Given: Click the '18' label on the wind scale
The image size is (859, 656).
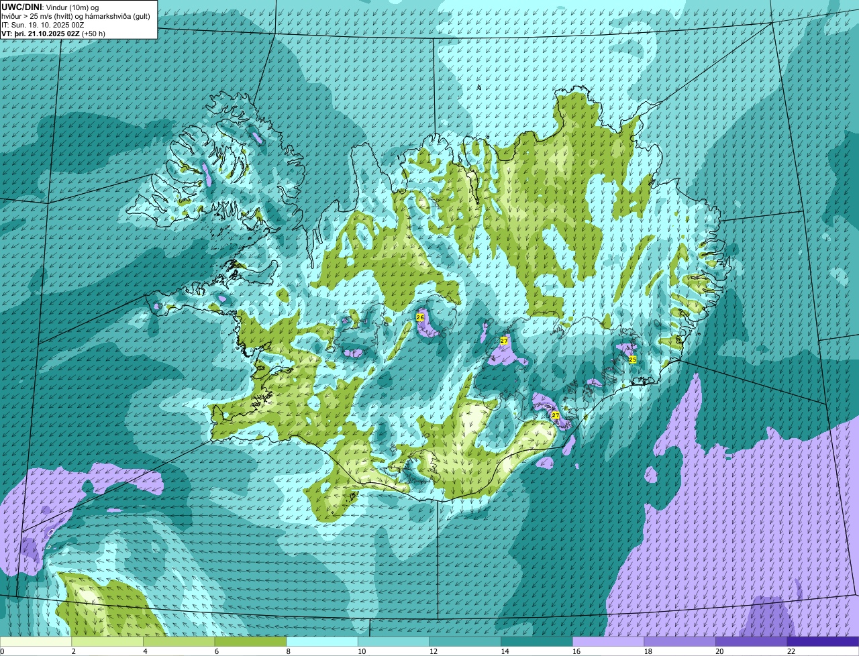Looking at the screenshot, I should [x=648, y=651].
